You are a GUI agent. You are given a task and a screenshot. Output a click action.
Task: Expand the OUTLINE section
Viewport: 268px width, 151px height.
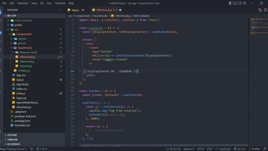(34, 135)
